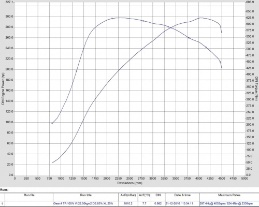Click the AirP(mBar) column header
Image resolution: width=259 pixels, height=207 pixels.
tap(128, 195)
